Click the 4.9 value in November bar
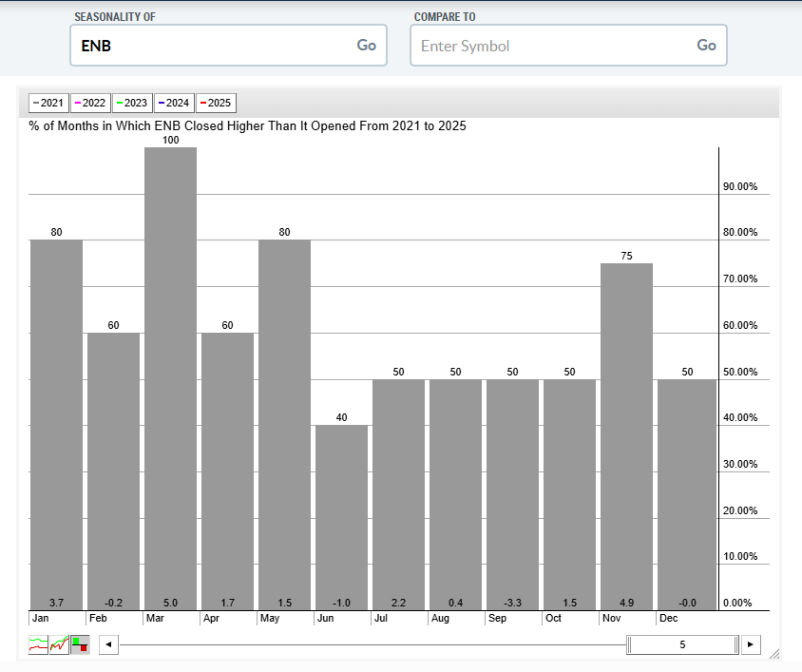The width and height of the screenshot is (802, 672). [626, 603]
